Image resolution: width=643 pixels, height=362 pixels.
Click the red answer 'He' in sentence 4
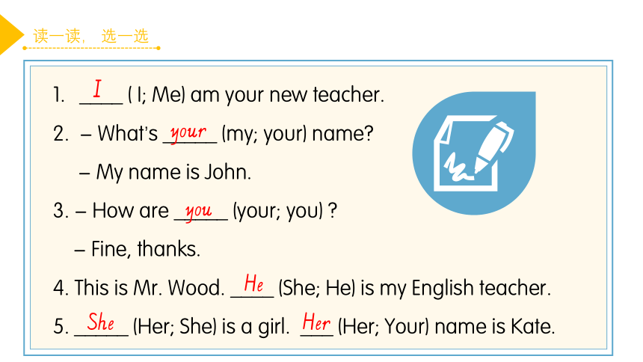click(x=253, y=283)
